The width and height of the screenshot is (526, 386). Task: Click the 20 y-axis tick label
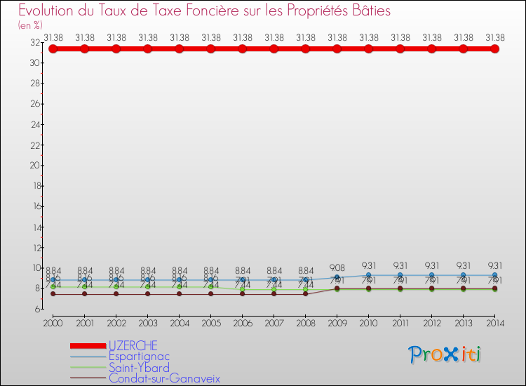pos(35,165)
